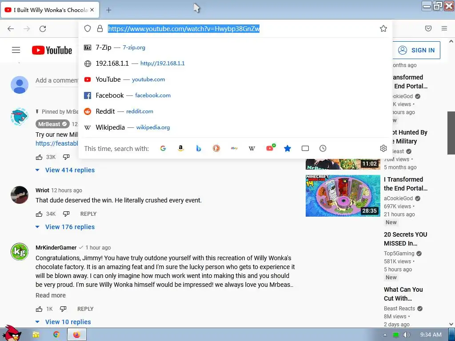455x341 pixels.
Task: Like the MrBeast pinned comment
Action: click(39, 157)
